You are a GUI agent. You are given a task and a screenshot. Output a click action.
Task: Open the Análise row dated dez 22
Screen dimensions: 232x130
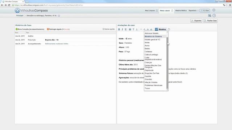pos(65,36)
